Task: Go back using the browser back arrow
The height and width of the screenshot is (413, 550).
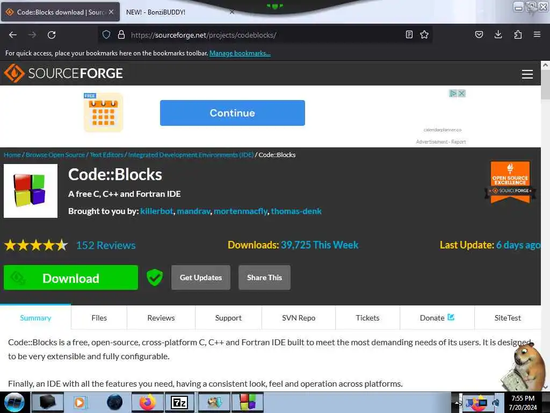Action: 13,35
